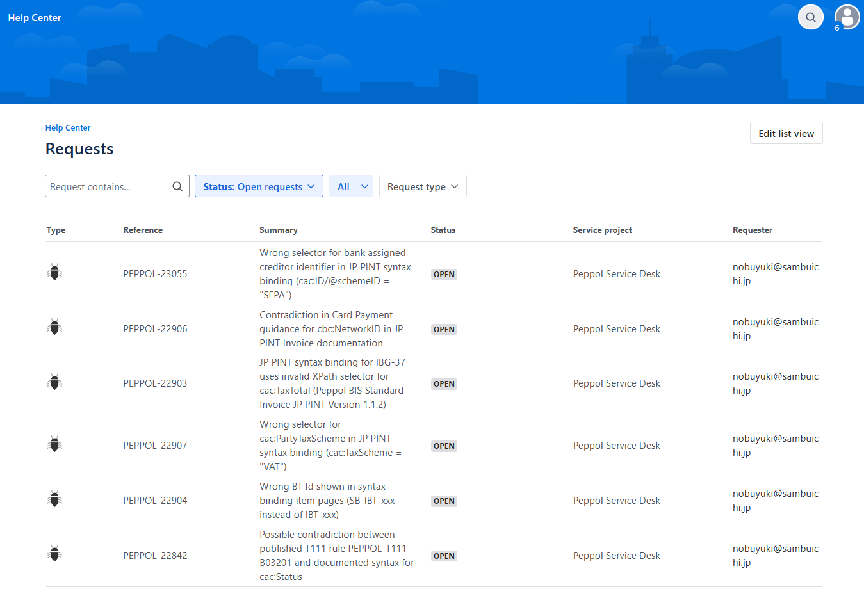Open request reference PEPPOL-22842
This screenshot has height=589, width=864.
coord(155,556)
